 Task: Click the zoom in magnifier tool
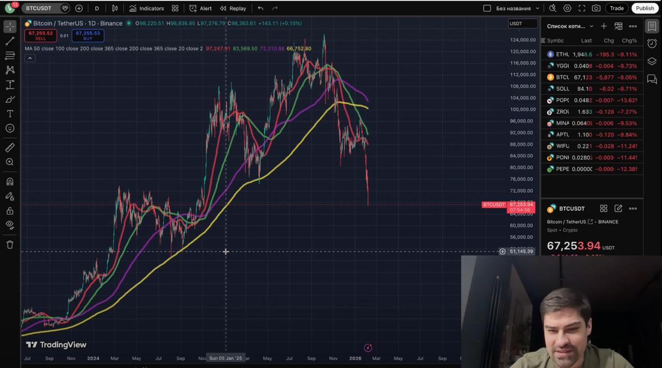[10, 162]
